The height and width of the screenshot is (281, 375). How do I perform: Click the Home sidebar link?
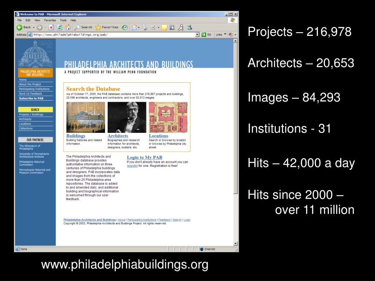(23, 79)
